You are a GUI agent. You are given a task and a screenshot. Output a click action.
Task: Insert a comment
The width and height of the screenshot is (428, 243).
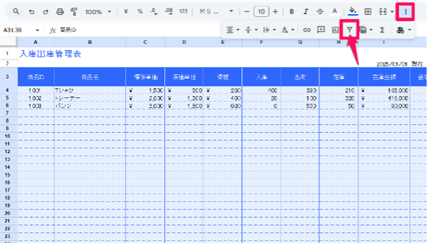click(x=321, y=30)
